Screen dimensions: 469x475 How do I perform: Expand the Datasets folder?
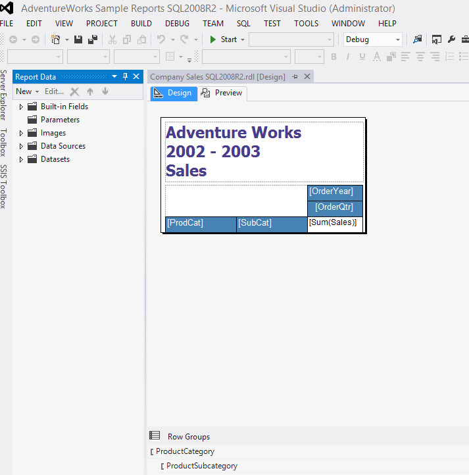pos(21,159)
